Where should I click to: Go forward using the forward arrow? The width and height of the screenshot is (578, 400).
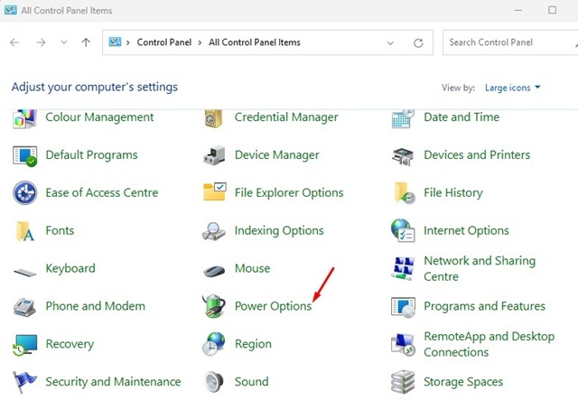(x=41, y=42)
